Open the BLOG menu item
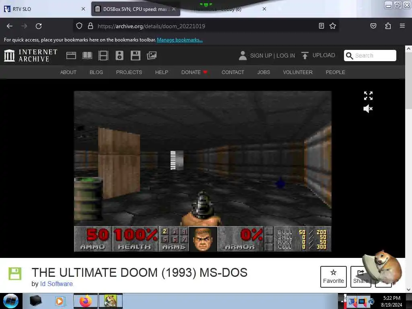Viewport: 412px width, 309px height. [96, 72]
